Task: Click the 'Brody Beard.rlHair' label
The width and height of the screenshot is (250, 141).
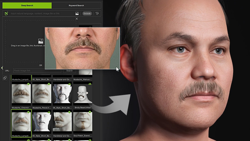Action: pyautogui.click(x=83, y=108)
